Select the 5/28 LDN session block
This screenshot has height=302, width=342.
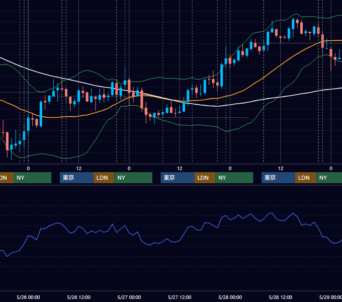pyautogui.click(x=306, y=178)
